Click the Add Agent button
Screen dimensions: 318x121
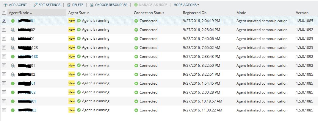coord(15,5)
